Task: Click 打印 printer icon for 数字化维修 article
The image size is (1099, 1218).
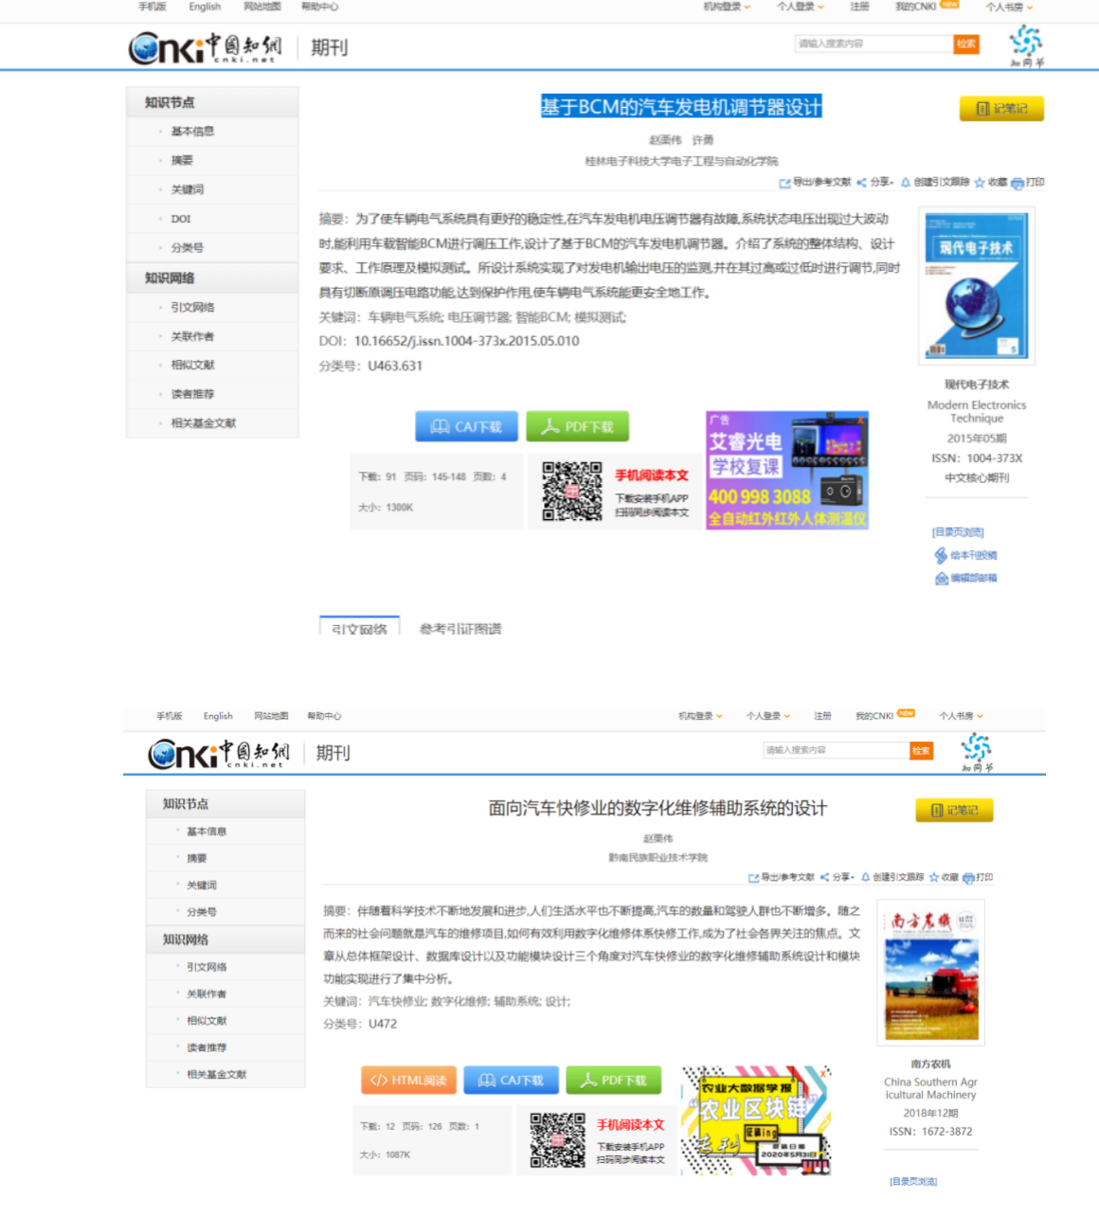Action: (968, 878)
